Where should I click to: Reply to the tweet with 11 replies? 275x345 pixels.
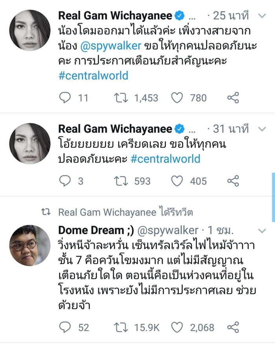point(65,98)
